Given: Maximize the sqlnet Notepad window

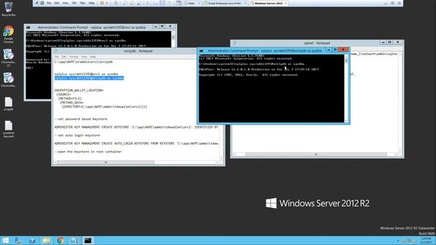Looking at the screenshot, I should pyautogui.click(x=390, y=42).
